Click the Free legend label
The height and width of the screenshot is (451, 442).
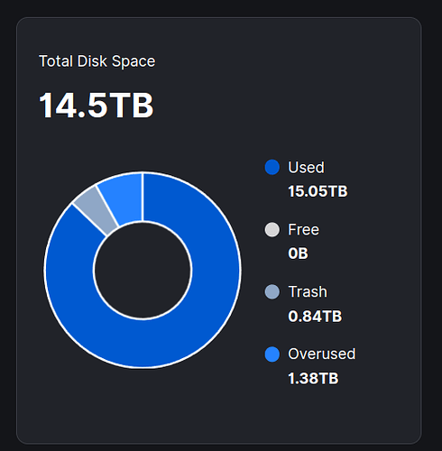click(x=303, y=230)
